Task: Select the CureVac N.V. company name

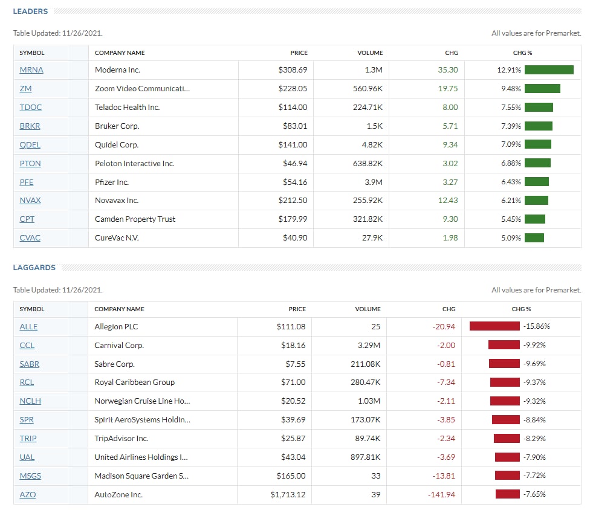Action: coord(117,238)
